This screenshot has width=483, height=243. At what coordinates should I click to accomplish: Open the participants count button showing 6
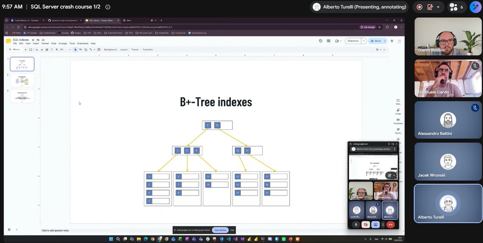456,7
